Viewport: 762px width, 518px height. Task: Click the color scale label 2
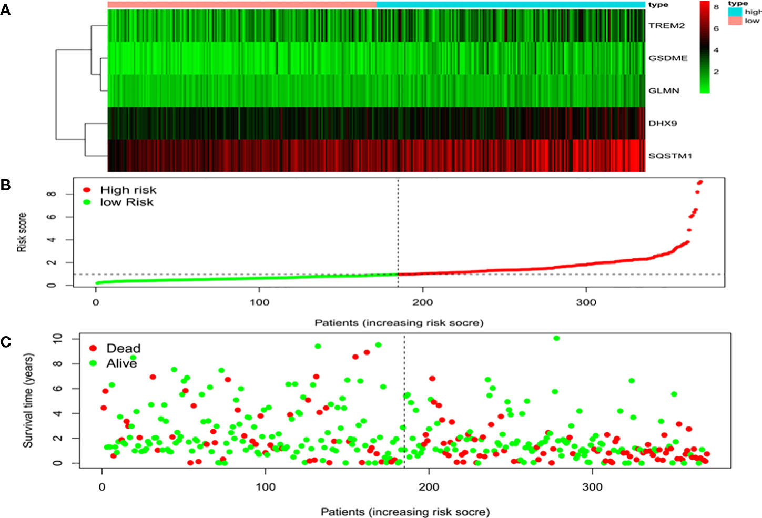coord(716,72)
